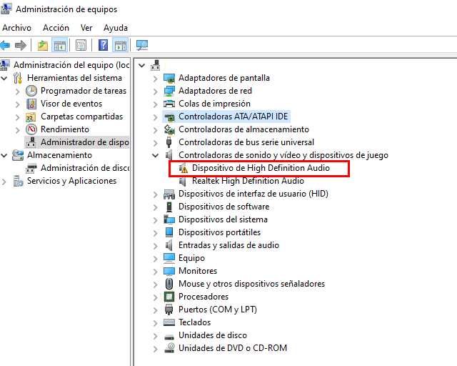Screen dimensions: 457x366
Task: Select Entradas y salidas de audio
Action: (228, 245)
